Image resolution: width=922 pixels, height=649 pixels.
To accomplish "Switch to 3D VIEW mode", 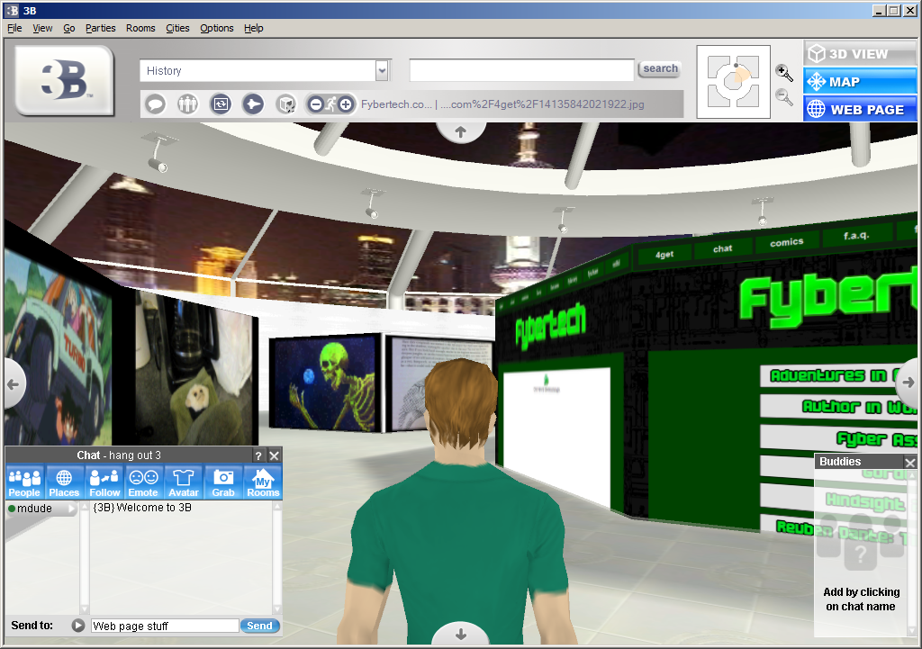I will coord(860,53).
